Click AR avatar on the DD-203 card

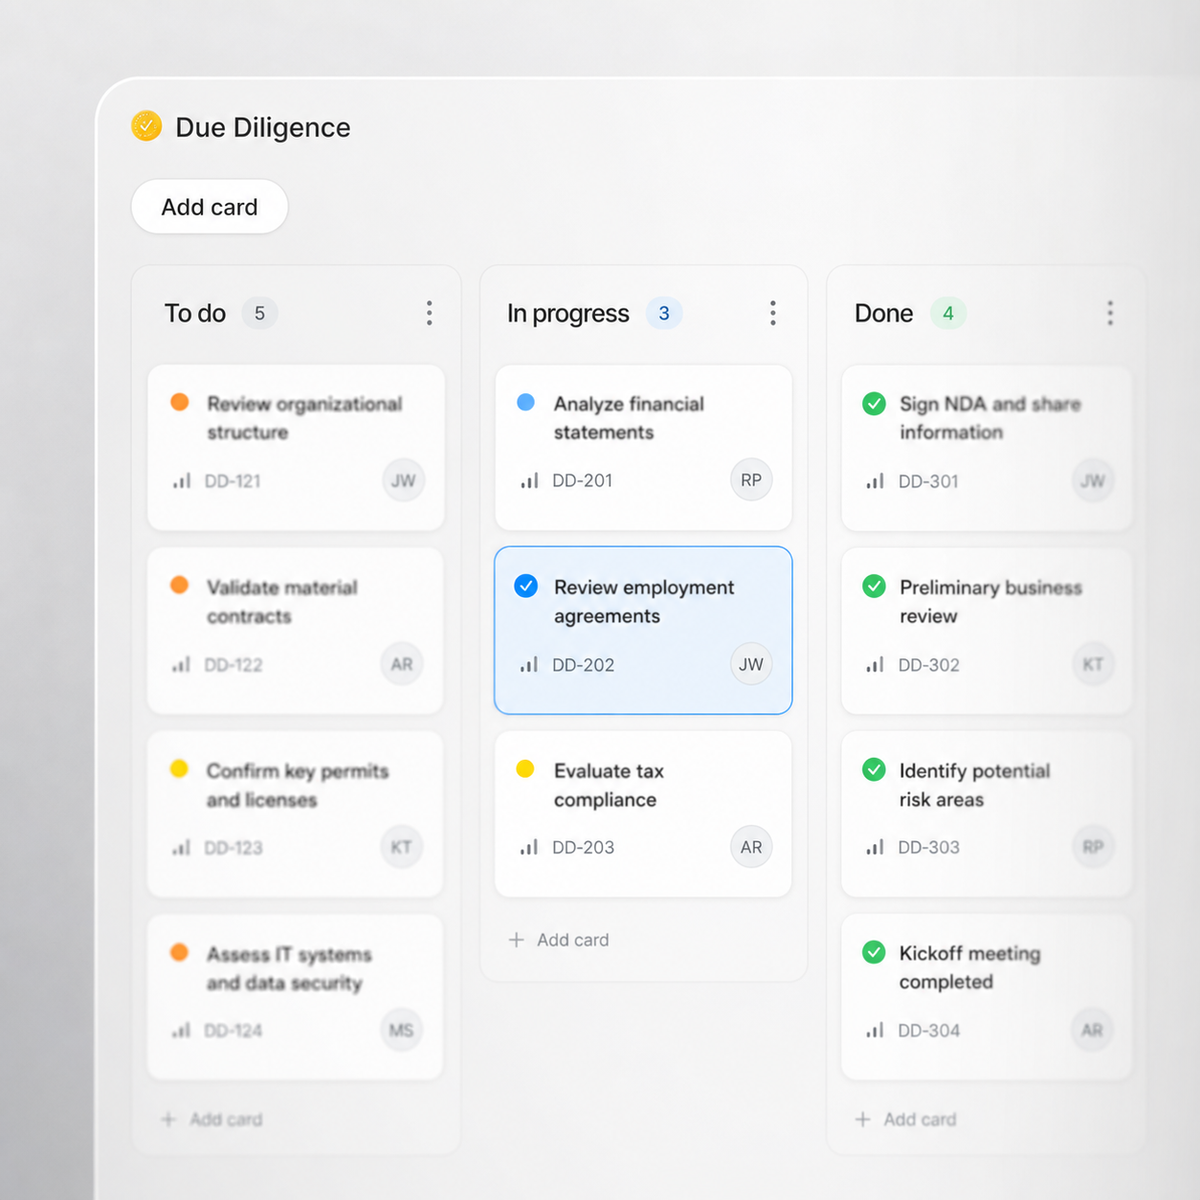(x=751, y=847)
